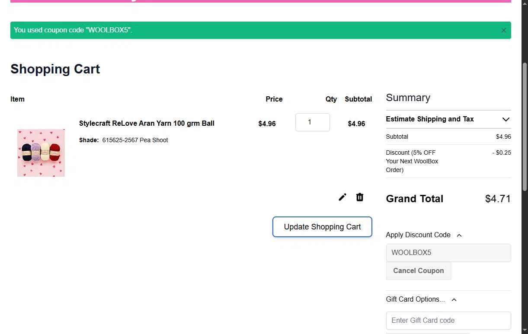Click the Shopping Cart heading

[55, 69]
